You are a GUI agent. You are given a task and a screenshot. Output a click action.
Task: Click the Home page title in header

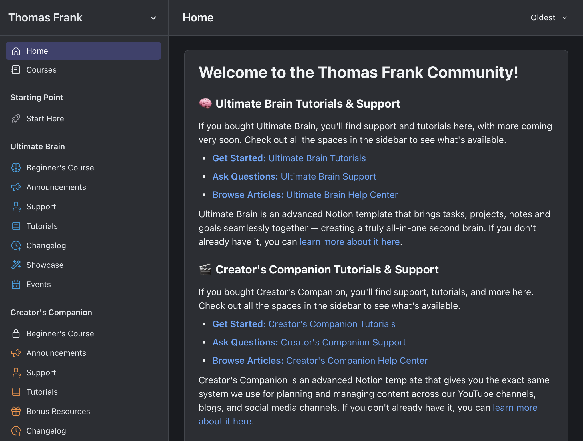[198, 18]
